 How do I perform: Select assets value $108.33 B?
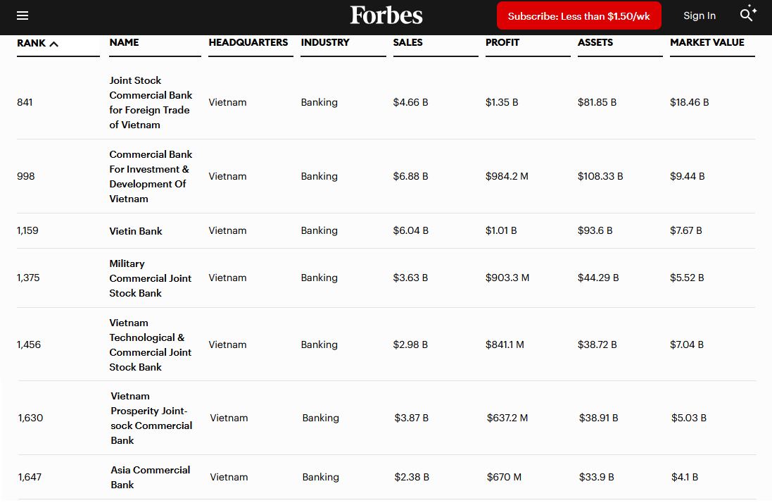tap(600, 176)
